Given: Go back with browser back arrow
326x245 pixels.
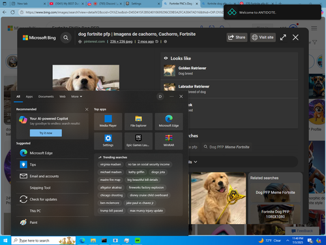Looking at the screenshot, I should click(4, 12).
